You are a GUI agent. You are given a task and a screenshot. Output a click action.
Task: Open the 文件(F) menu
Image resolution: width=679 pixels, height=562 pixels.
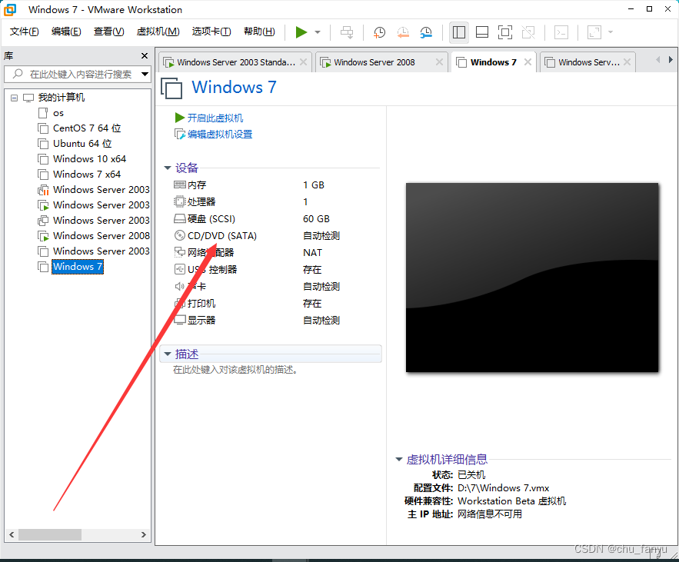[x=25, y=32]
